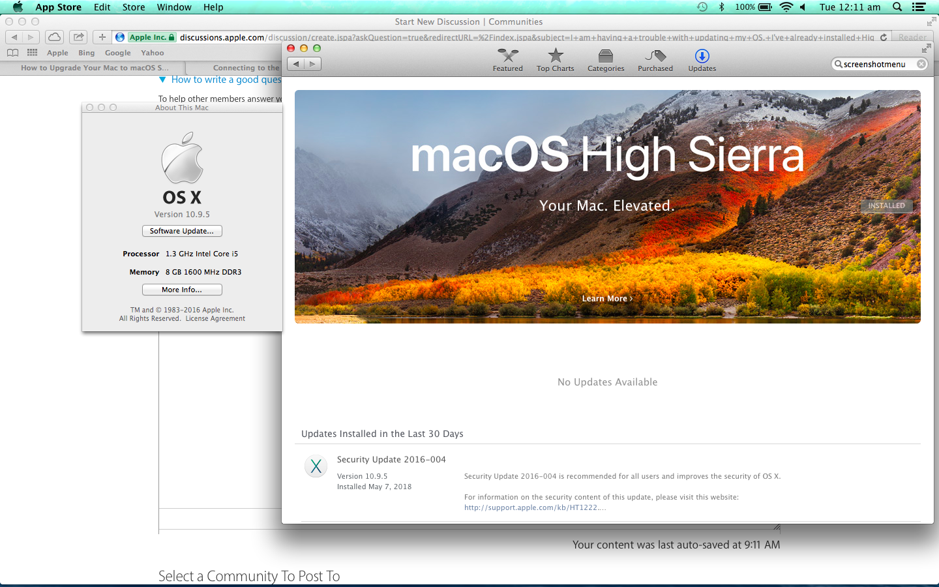Show Top Sites grid in Safari
939x587 pixels.
32,53
